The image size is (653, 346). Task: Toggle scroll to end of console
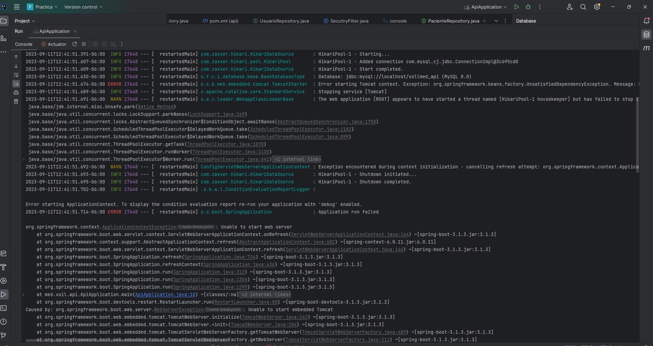point(16,84)
